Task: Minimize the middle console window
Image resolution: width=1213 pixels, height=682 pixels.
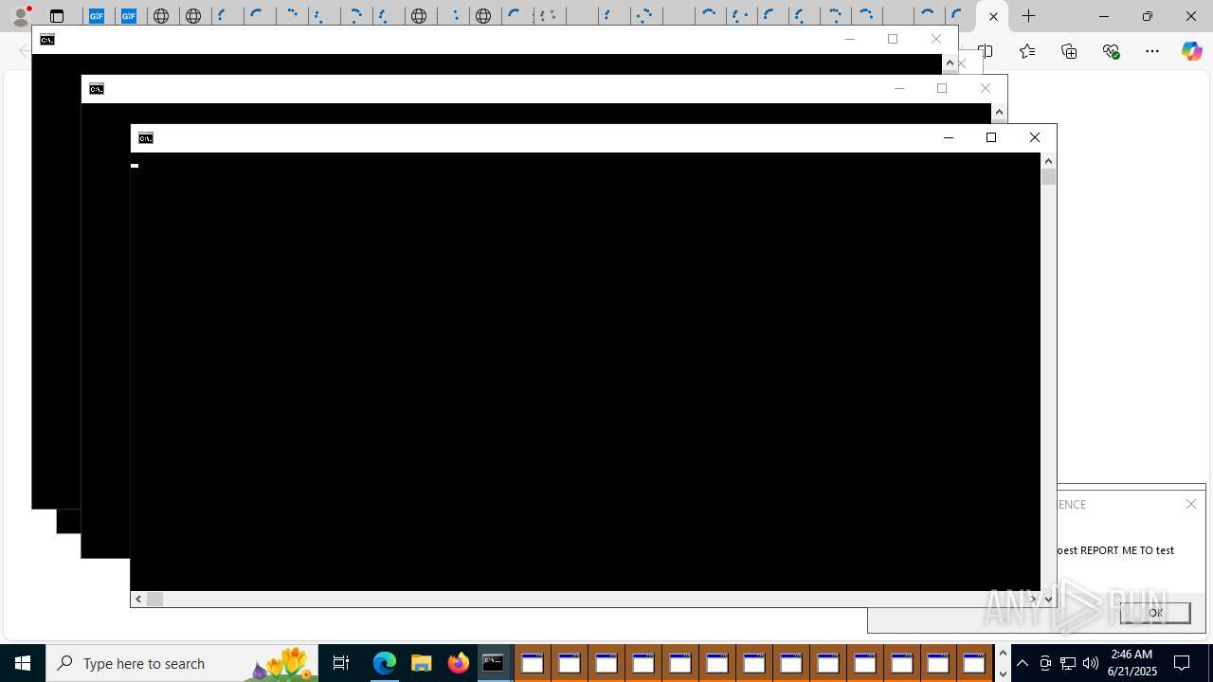Action: [898, 88]
